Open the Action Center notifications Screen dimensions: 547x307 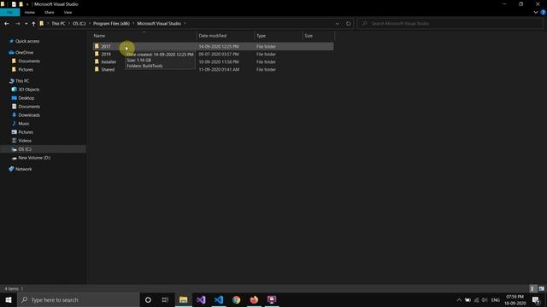(536, 299)
